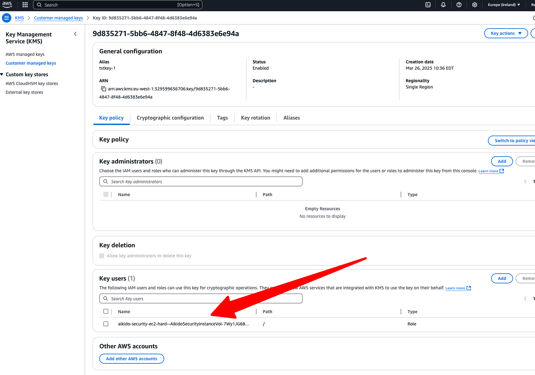Check the aikido-security-ec2-hard role row
Viewport: 535px width, 375px height.
[x=106, y=324]
